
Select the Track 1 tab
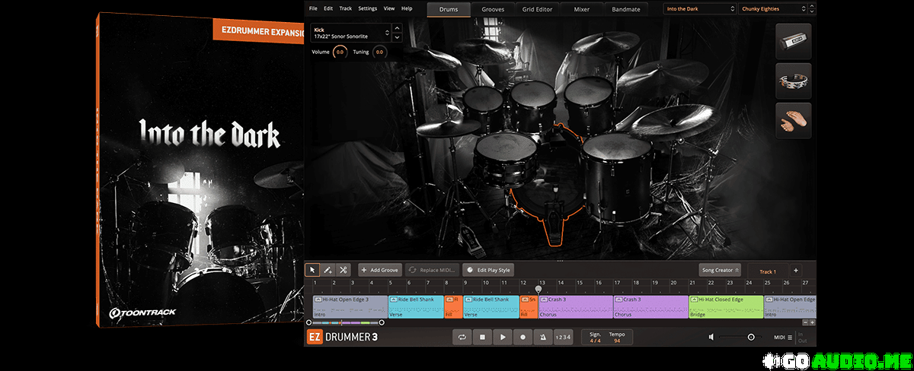768,271
